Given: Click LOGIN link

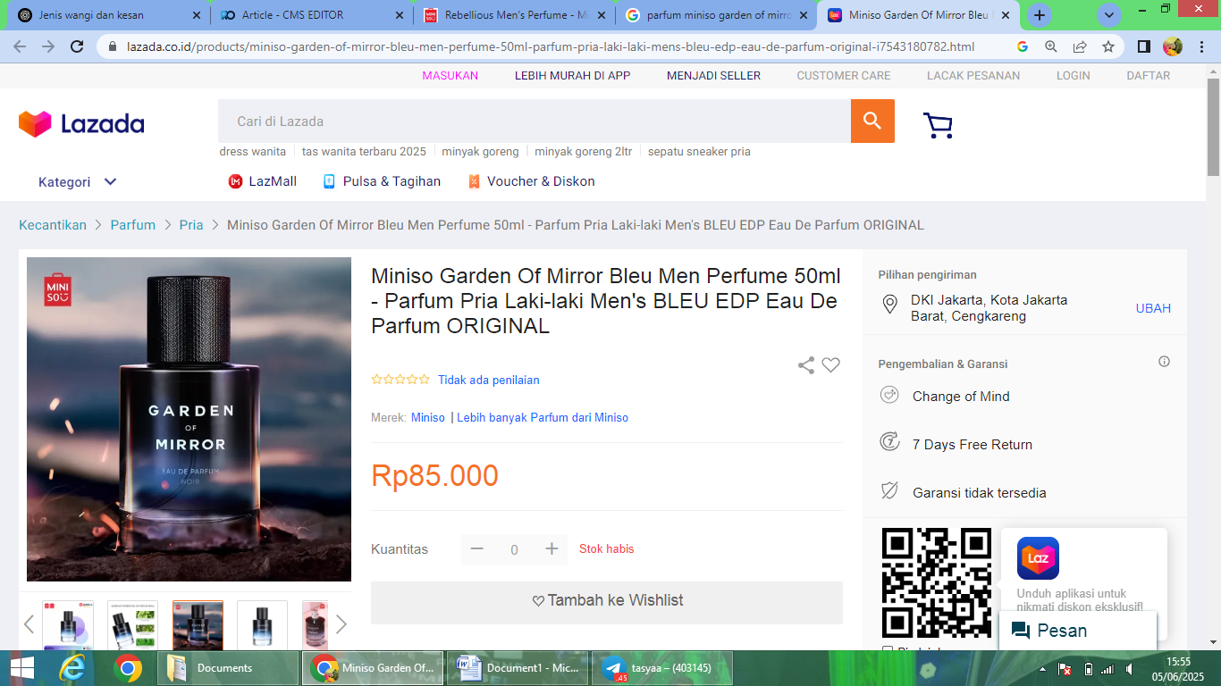Looking at the screenshot, I should coord(1074,76).
